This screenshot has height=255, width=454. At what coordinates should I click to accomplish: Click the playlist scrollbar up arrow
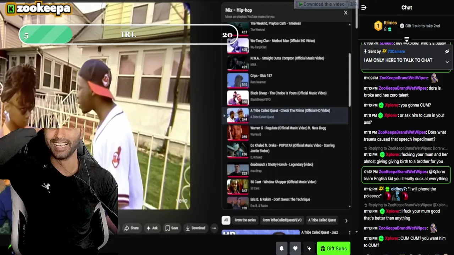click(x=350, y=24)
